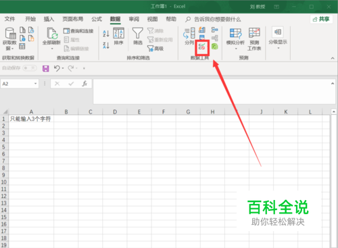Switch to the Help (帮助) tab
Viewport: 338px width, 248px height.
(171, 19)
